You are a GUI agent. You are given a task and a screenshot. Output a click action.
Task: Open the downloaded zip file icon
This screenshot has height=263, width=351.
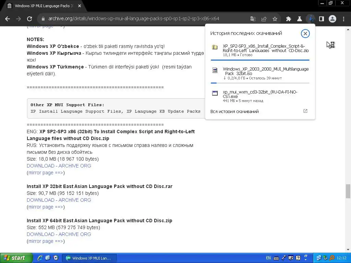point(215,47)
